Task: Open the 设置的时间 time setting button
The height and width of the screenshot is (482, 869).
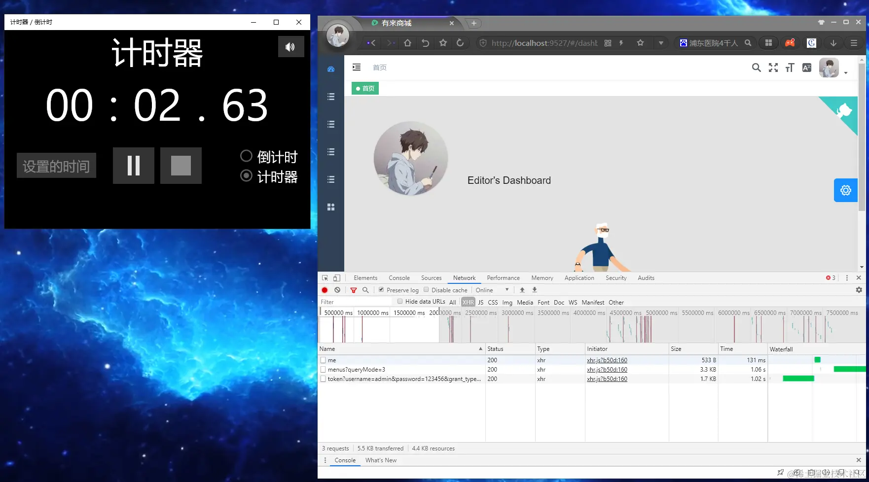Action: (56, 166)
